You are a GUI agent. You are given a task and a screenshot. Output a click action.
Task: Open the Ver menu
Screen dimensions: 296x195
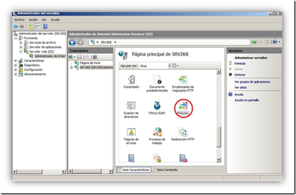(x=44, y=20)
